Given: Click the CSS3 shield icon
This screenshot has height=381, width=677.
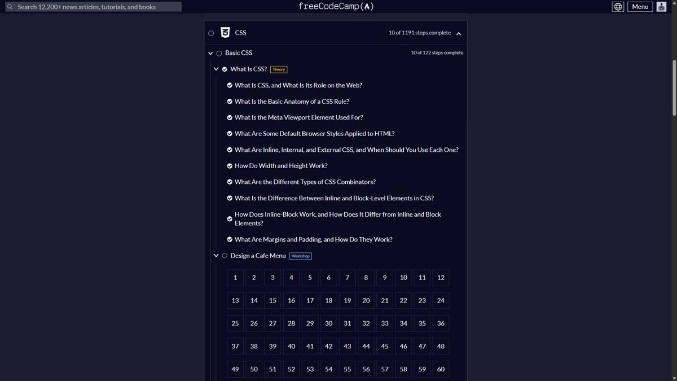Looking at the screenshot, I should pos(225,32).
